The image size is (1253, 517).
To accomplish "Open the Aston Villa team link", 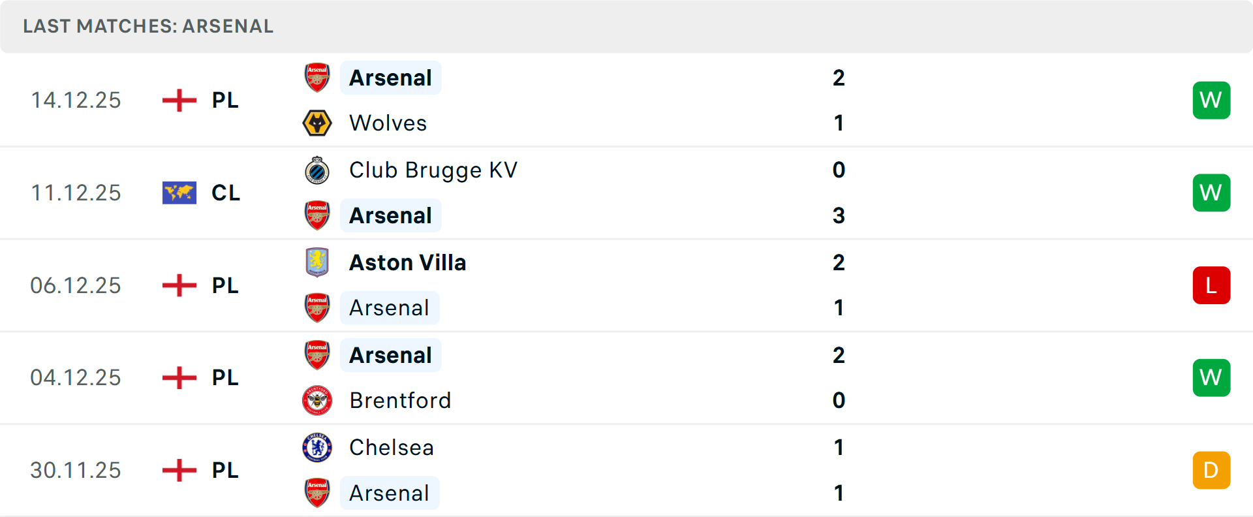I will 407,262.
